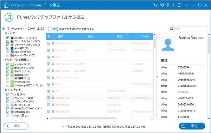Viewport: 211px width, 133px height.
Task: Select 連絡先 (3049) in the sidebar
Action: (22, 71)
